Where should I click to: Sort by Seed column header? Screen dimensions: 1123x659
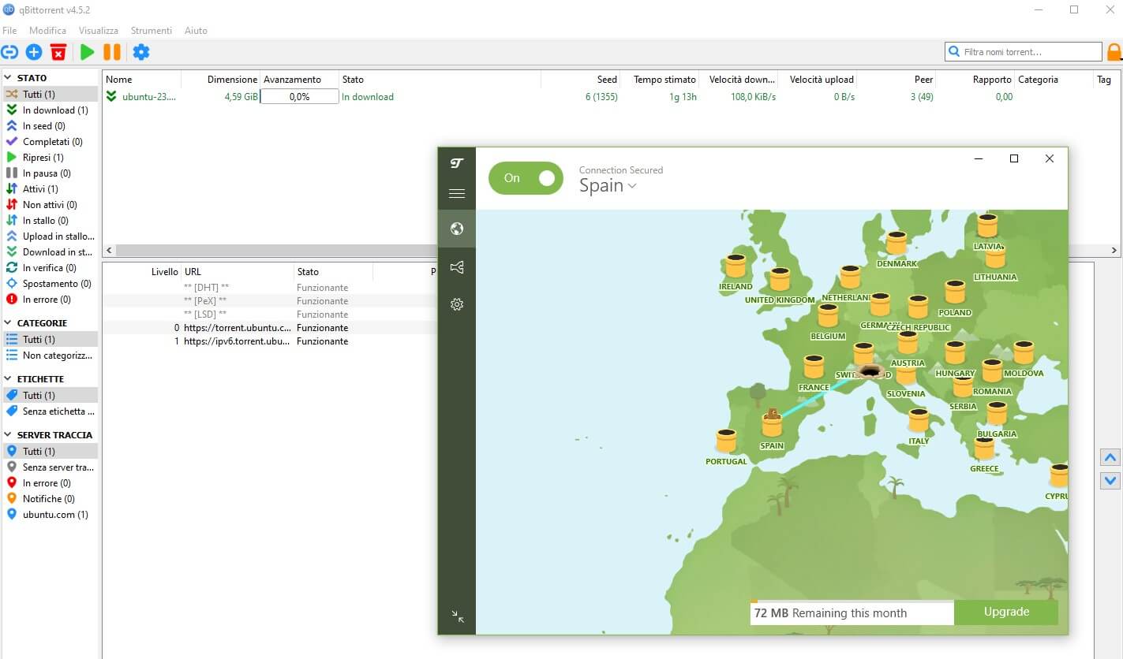coord(580,80)
